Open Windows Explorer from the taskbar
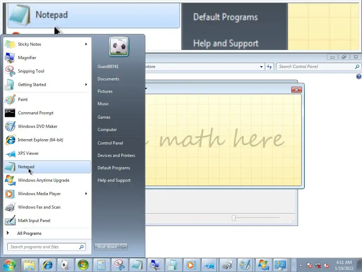Screen dimensions: 362x272 [30, 265]
